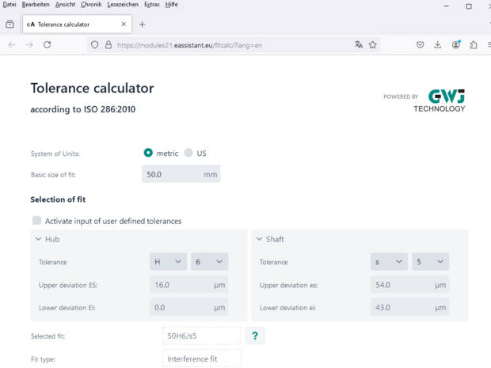Image resolution: width=491 pixels, height=368 pixels.
Task: Open the extensions puzzle icon
Action: (474, 45)
